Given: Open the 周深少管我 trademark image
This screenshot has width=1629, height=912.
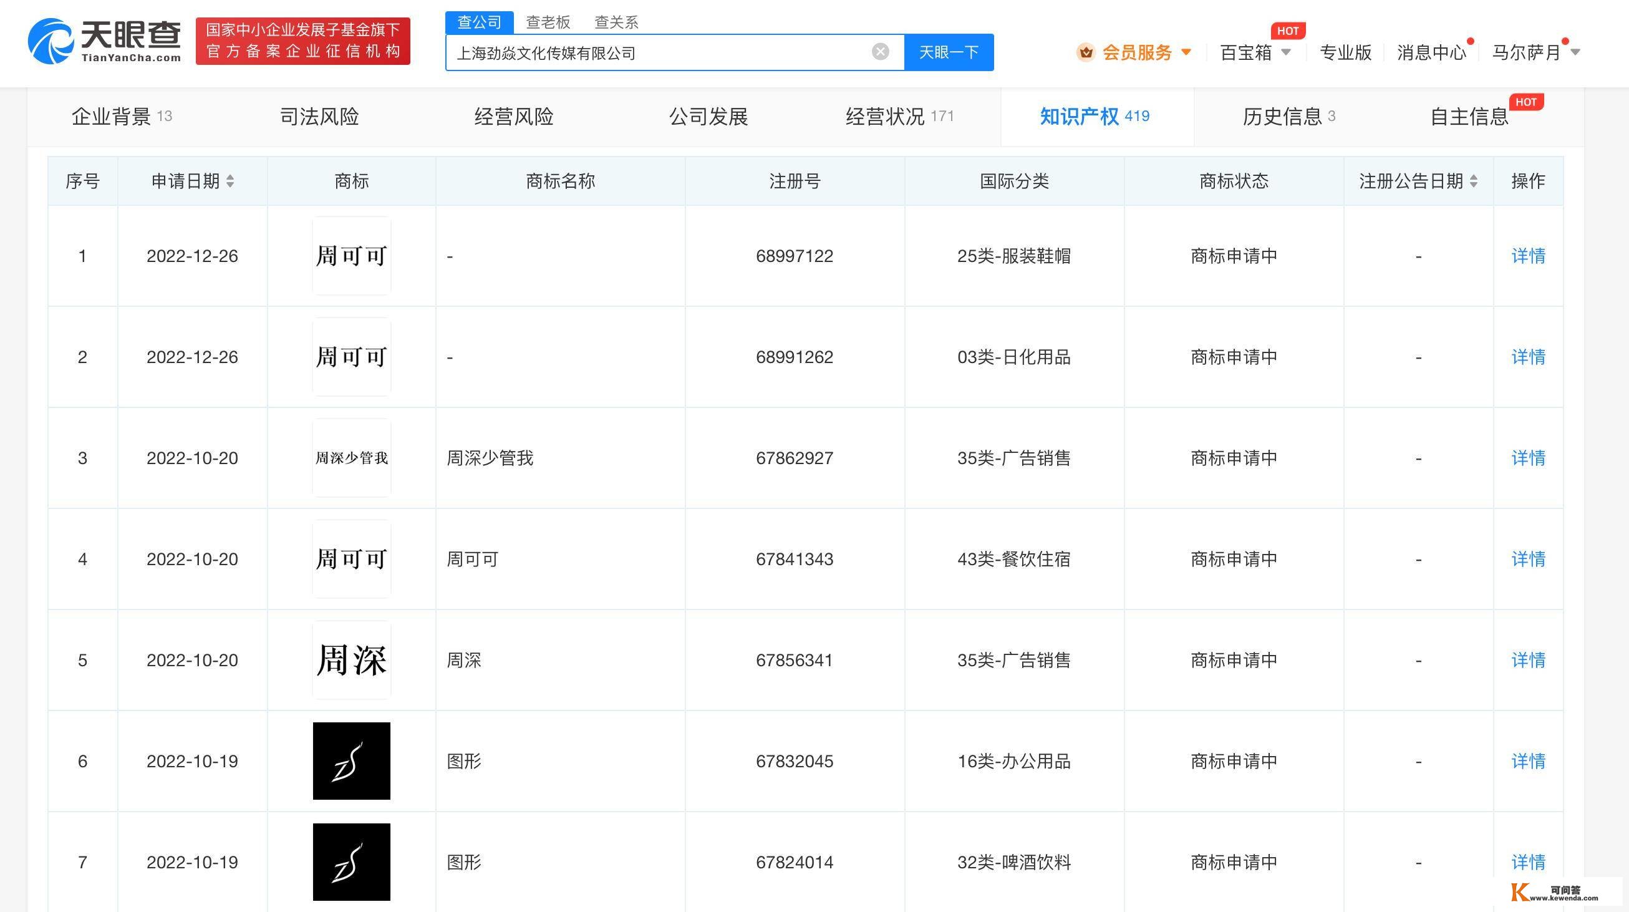Looking at the screenshot, I should tap(352, 458).
